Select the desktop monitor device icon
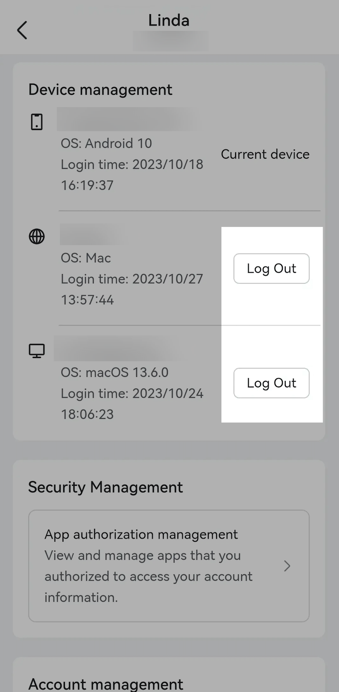 (37, 350)
